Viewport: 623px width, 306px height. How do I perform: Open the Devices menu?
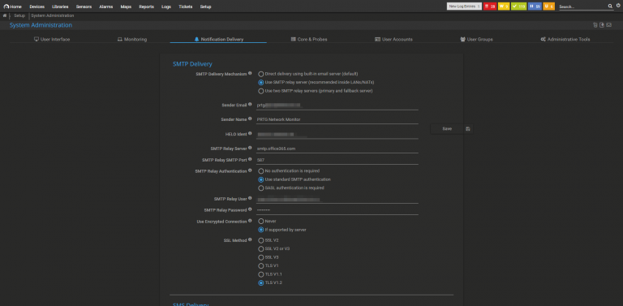[x=37, y=6]
